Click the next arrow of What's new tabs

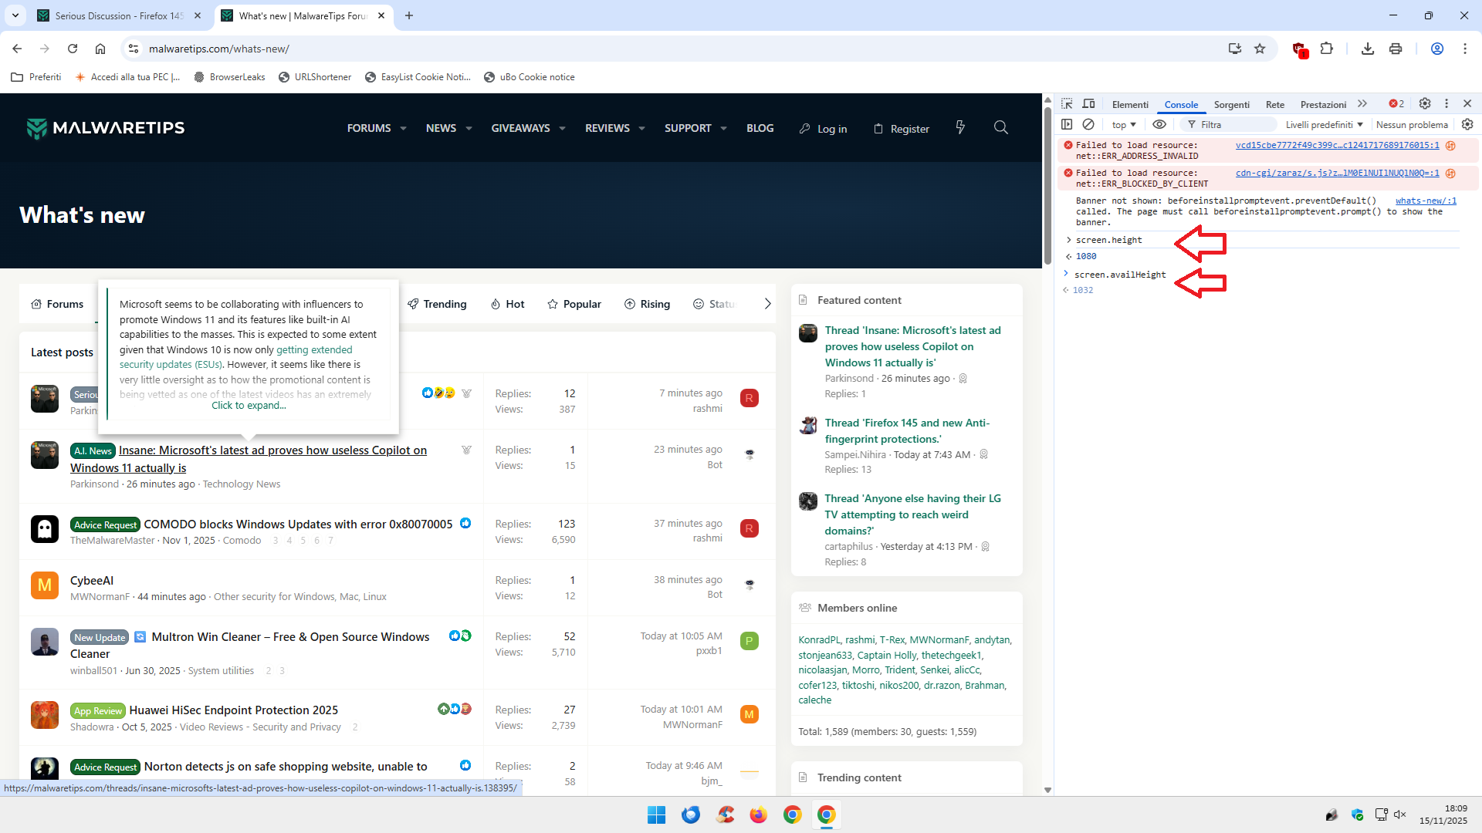(767, 304)
